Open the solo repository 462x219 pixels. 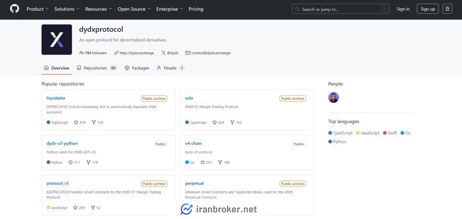coord(189,98)
